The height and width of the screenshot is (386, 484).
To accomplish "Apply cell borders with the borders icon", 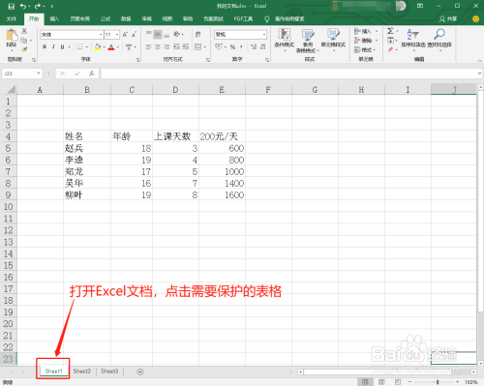I will 79,47.
